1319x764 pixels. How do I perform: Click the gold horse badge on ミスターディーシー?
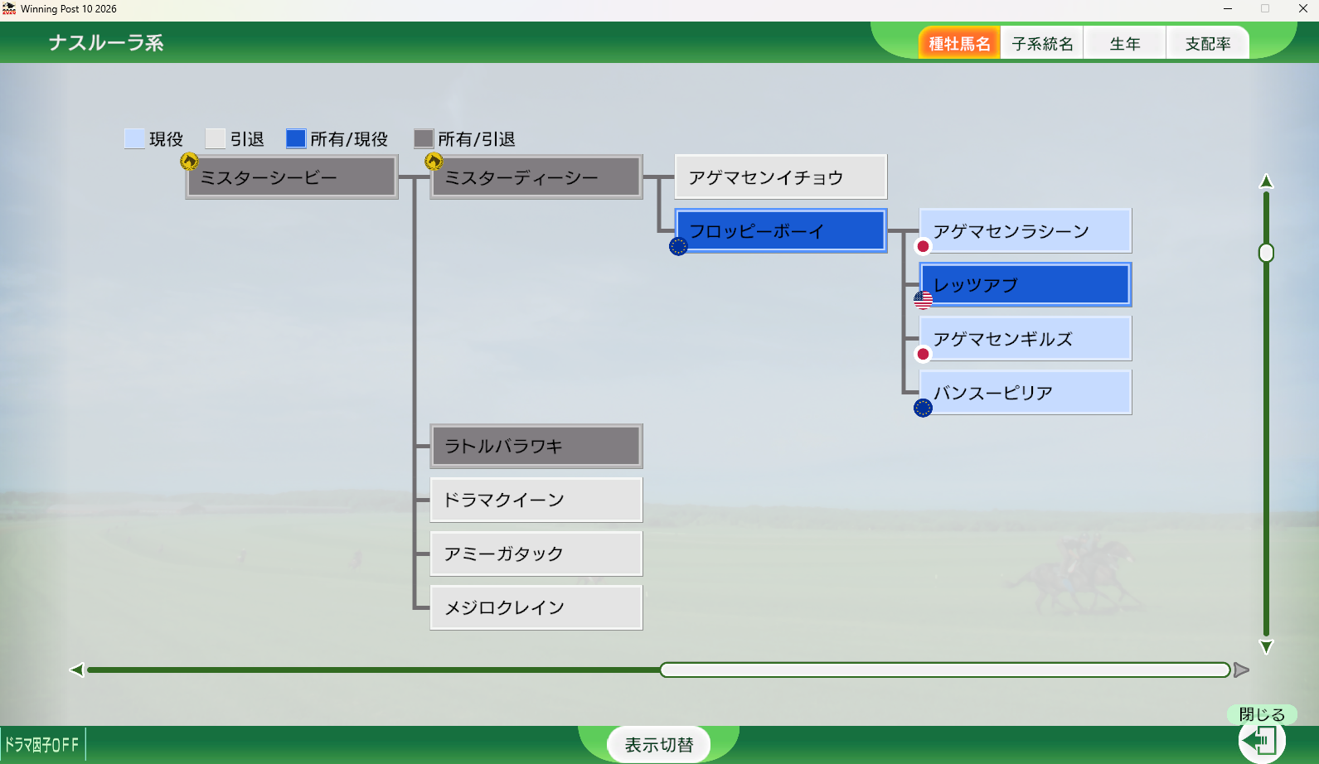434,161
